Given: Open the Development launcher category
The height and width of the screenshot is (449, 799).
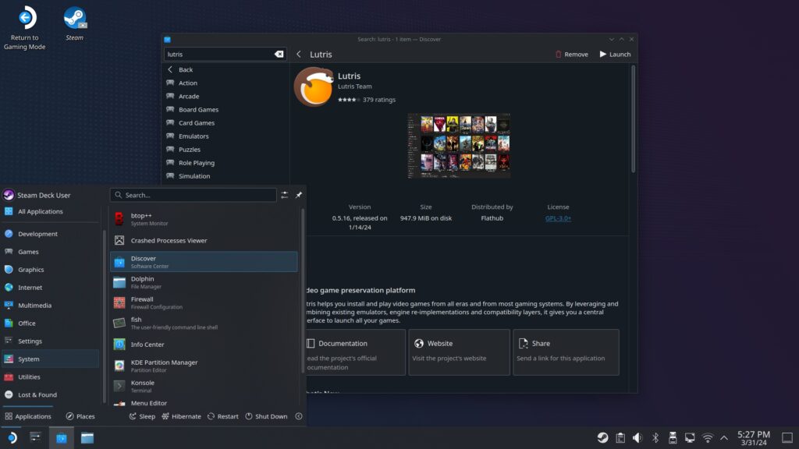Looking at the screenshot, I should click(x=51, y=234).
